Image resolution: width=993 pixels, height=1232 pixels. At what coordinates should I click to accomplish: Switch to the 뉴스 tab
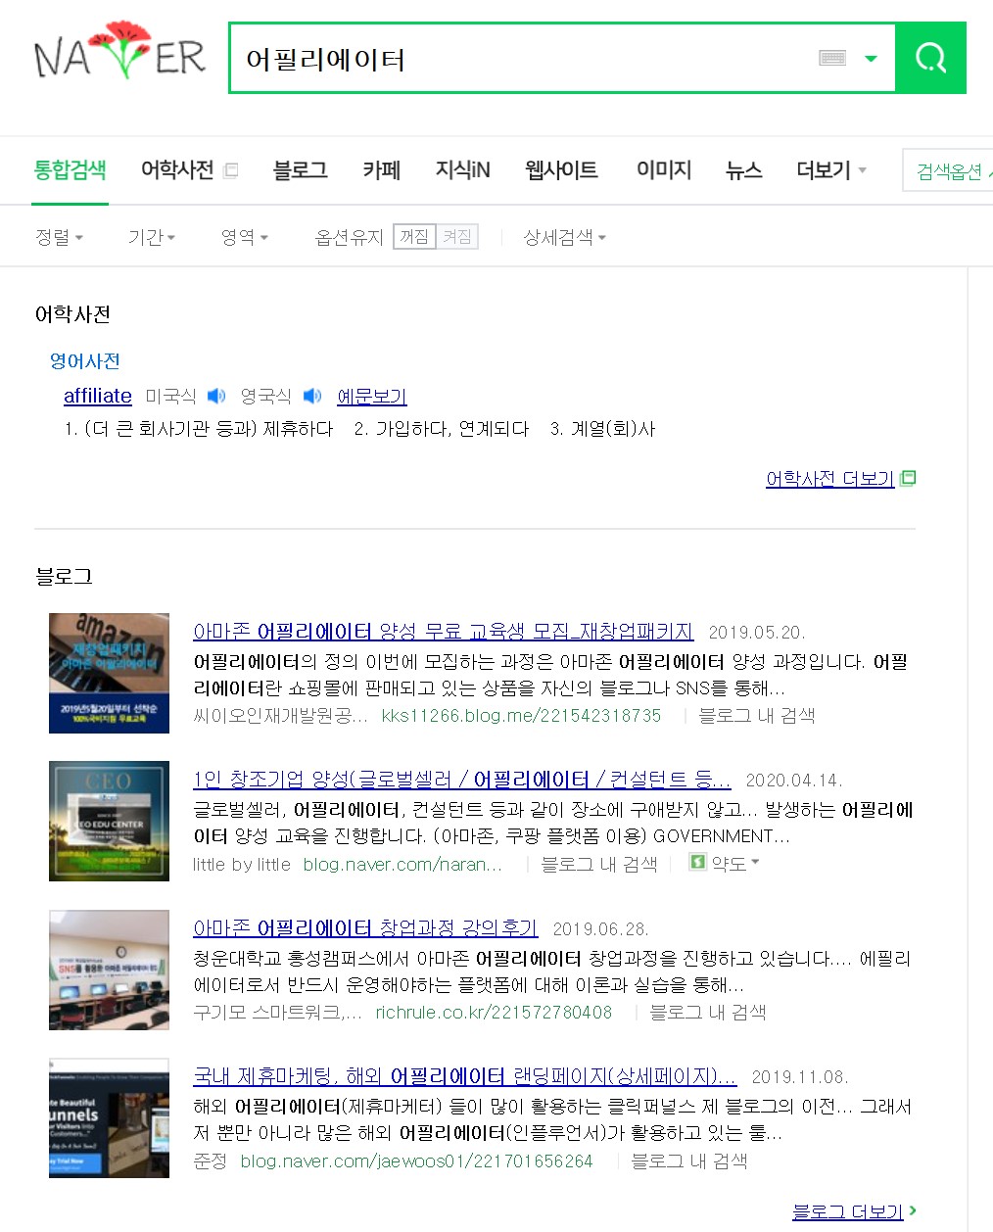(743, 170)
